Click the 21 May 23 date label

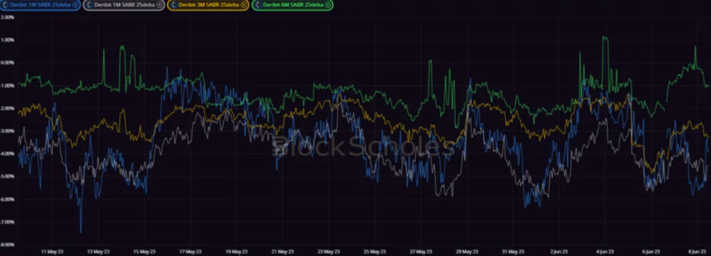tap(283, 251)
